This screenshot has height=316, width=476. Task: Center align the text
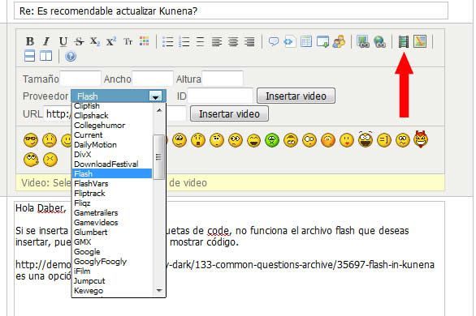233,41
